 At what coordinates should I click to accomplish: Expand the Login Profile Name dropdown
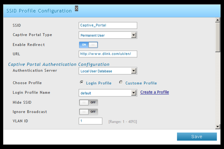point(108,93)
